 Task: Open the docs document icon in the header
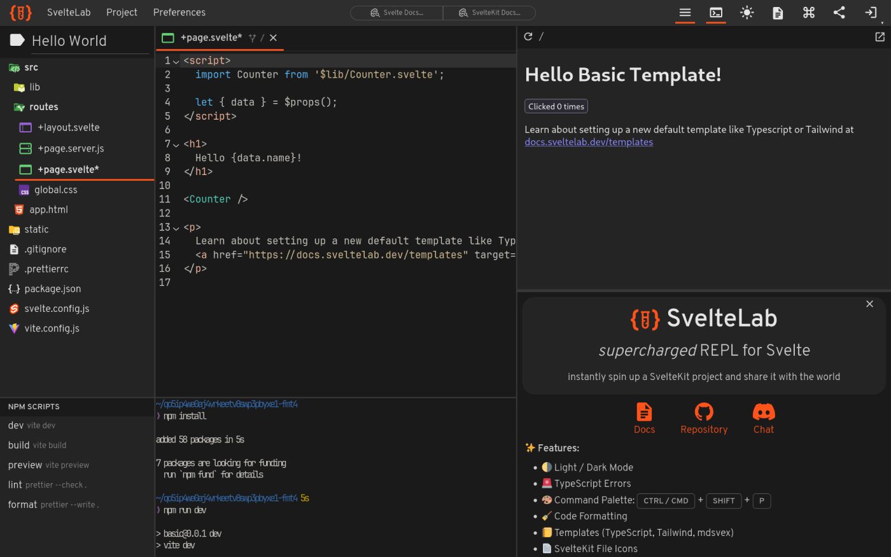(778, 12)
